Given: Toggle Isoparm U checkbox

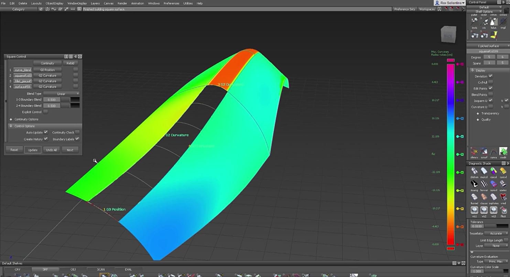Looking at the screenshot, I should (490, 101).
